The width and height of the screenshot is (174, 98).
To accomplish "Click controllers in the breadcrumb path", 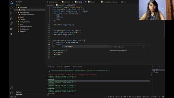I will [x=51, y=5].
